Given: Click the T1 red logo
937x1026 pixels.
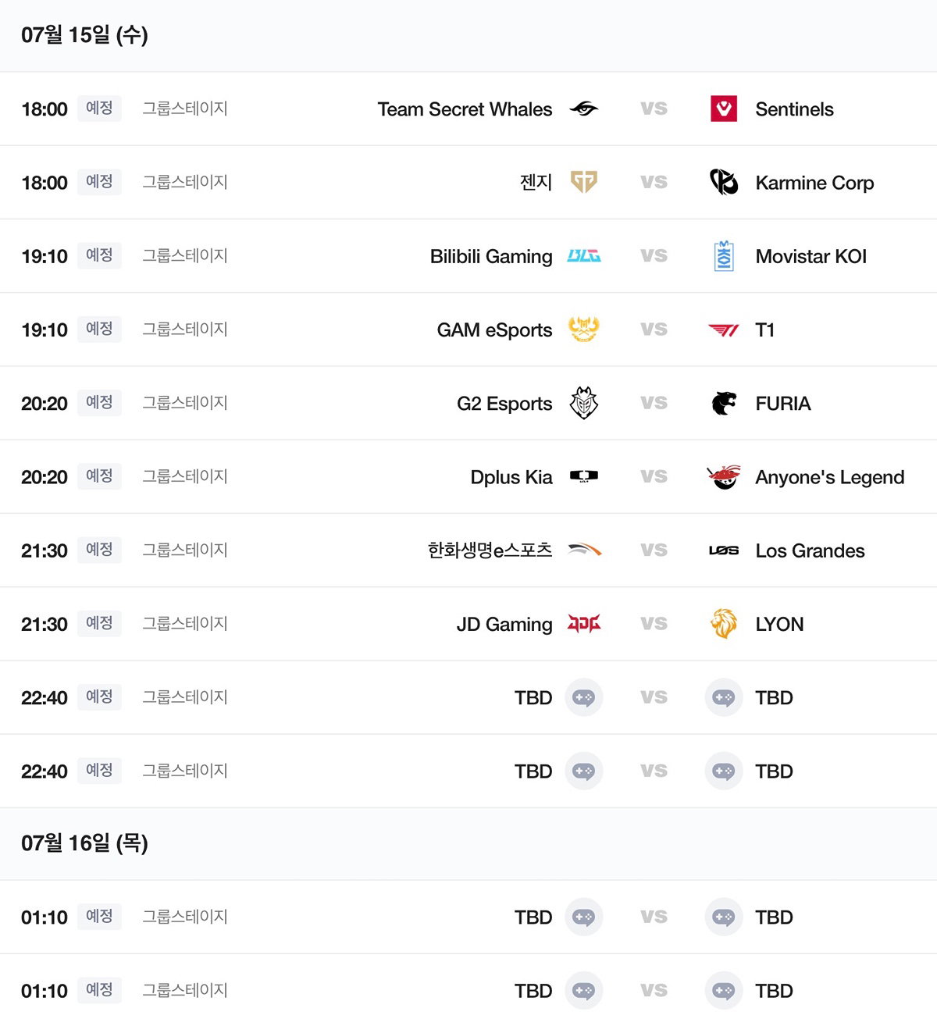Looking at the screenshot, I should click(x=724, y=330).
